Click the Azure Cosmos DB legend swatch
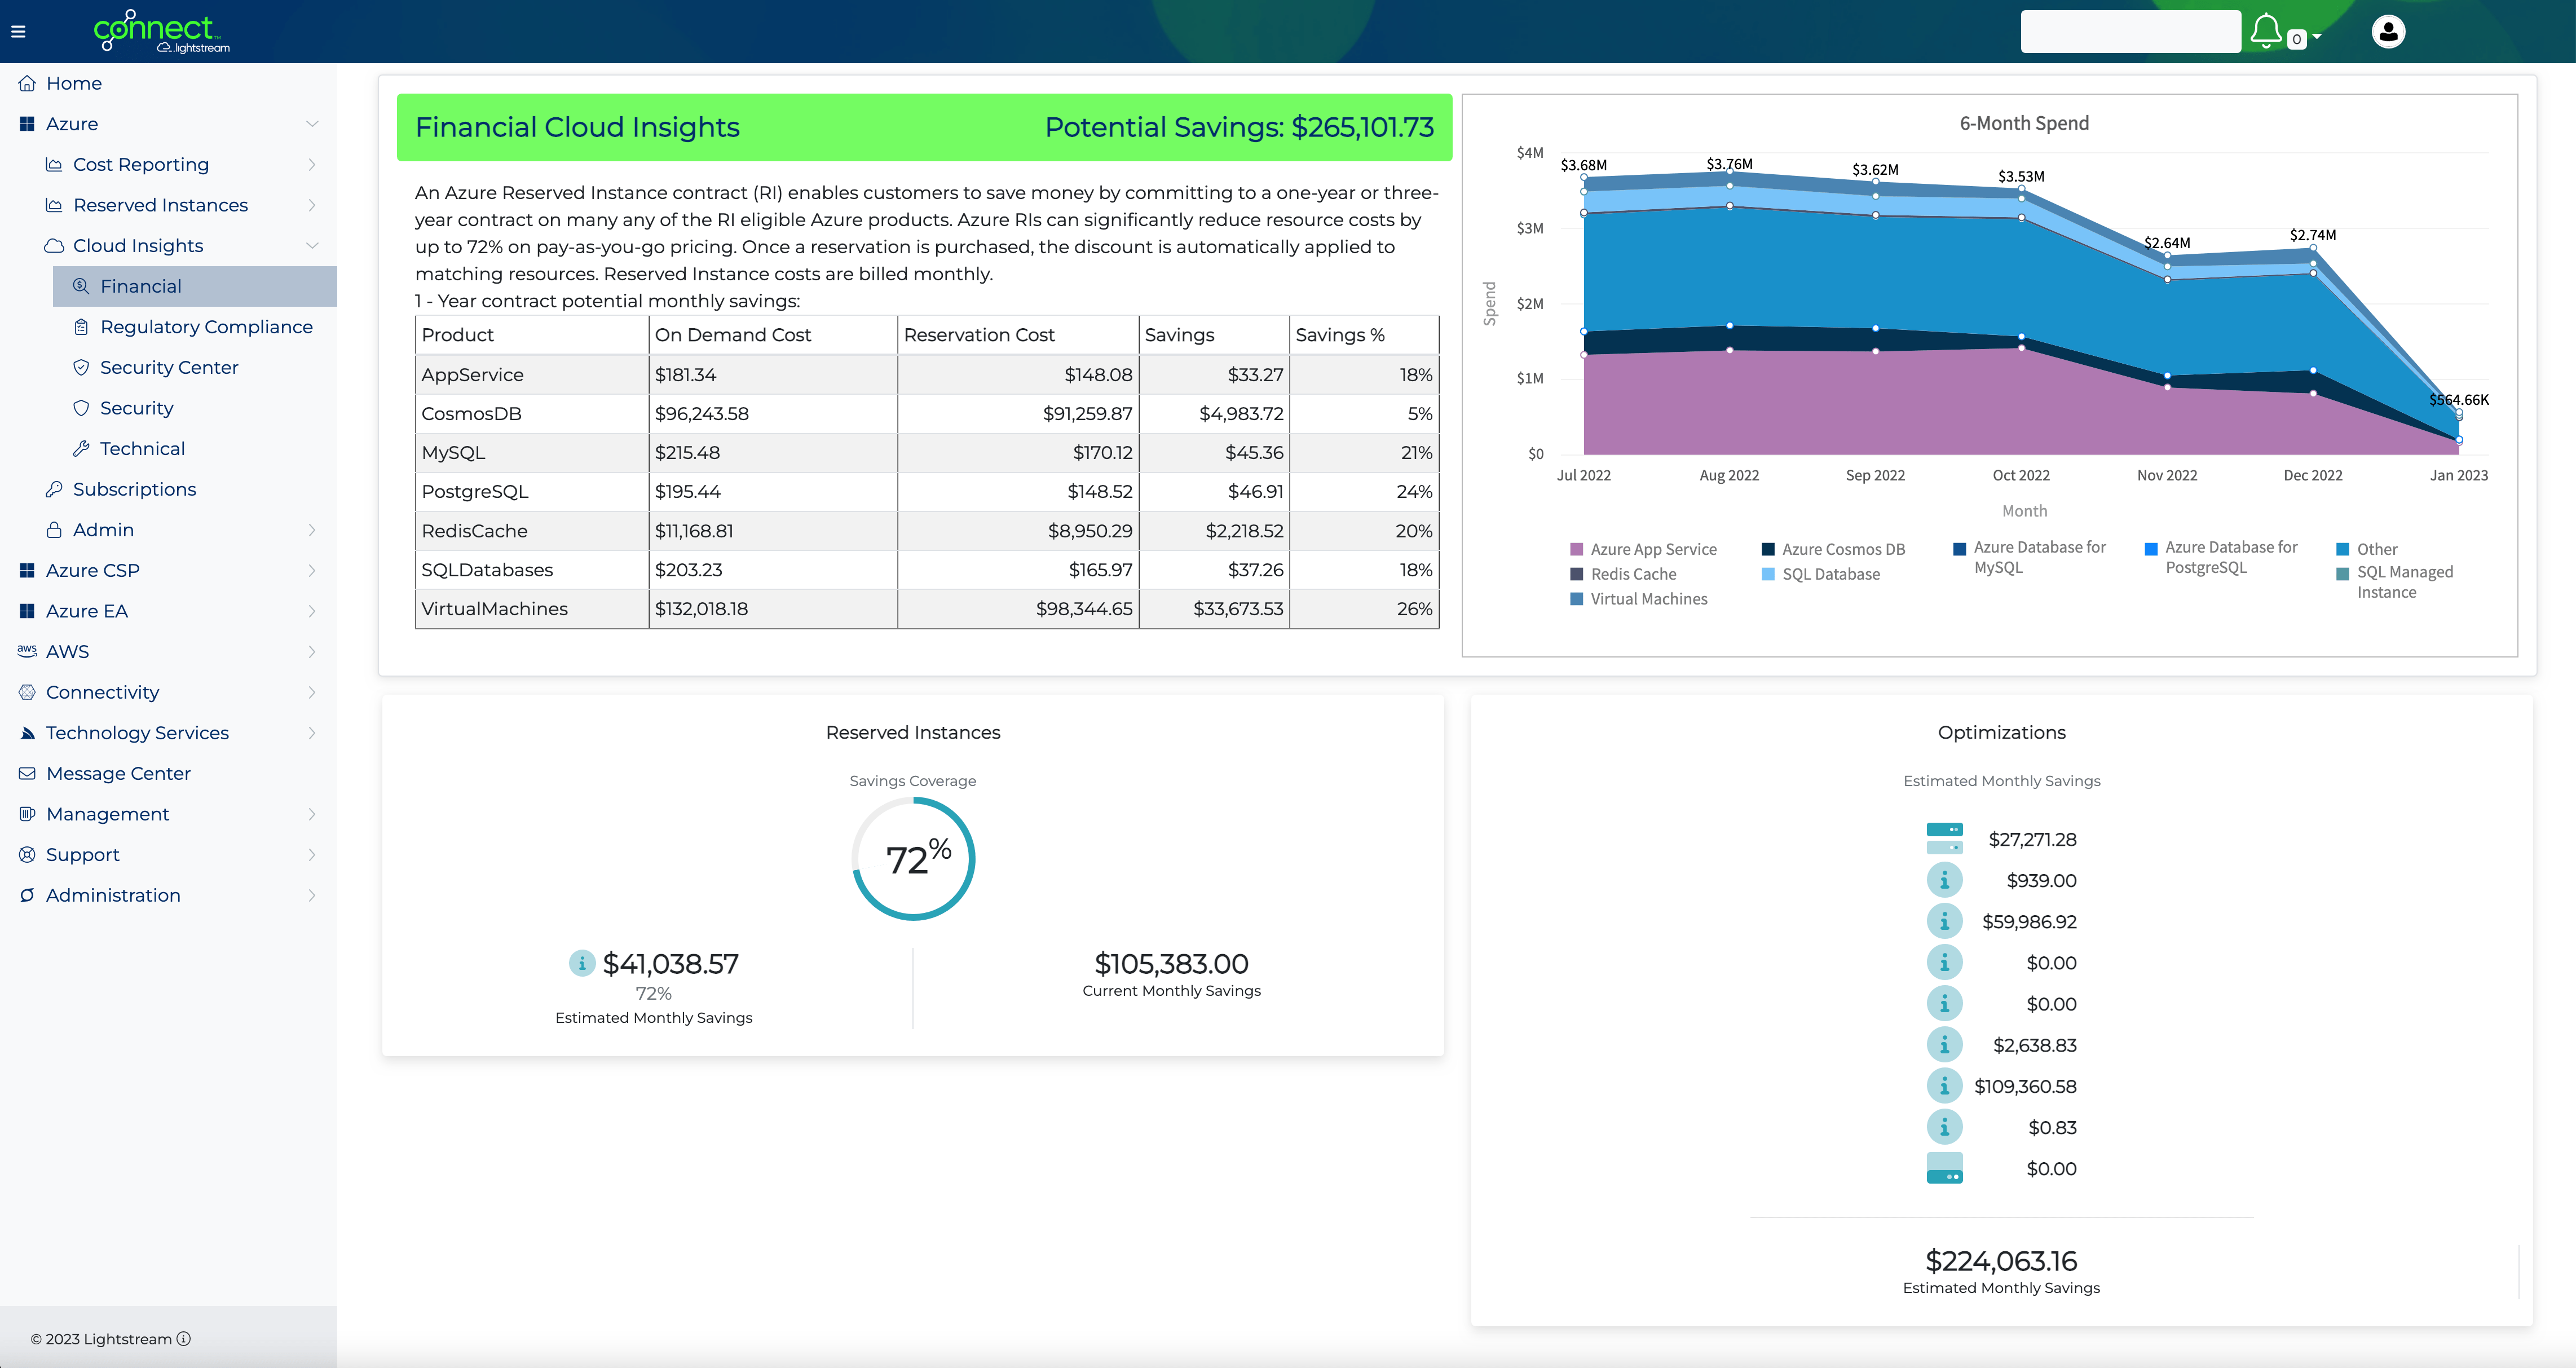The height and width of the screenshot is (1368, 2576). tap(1768, 549)
